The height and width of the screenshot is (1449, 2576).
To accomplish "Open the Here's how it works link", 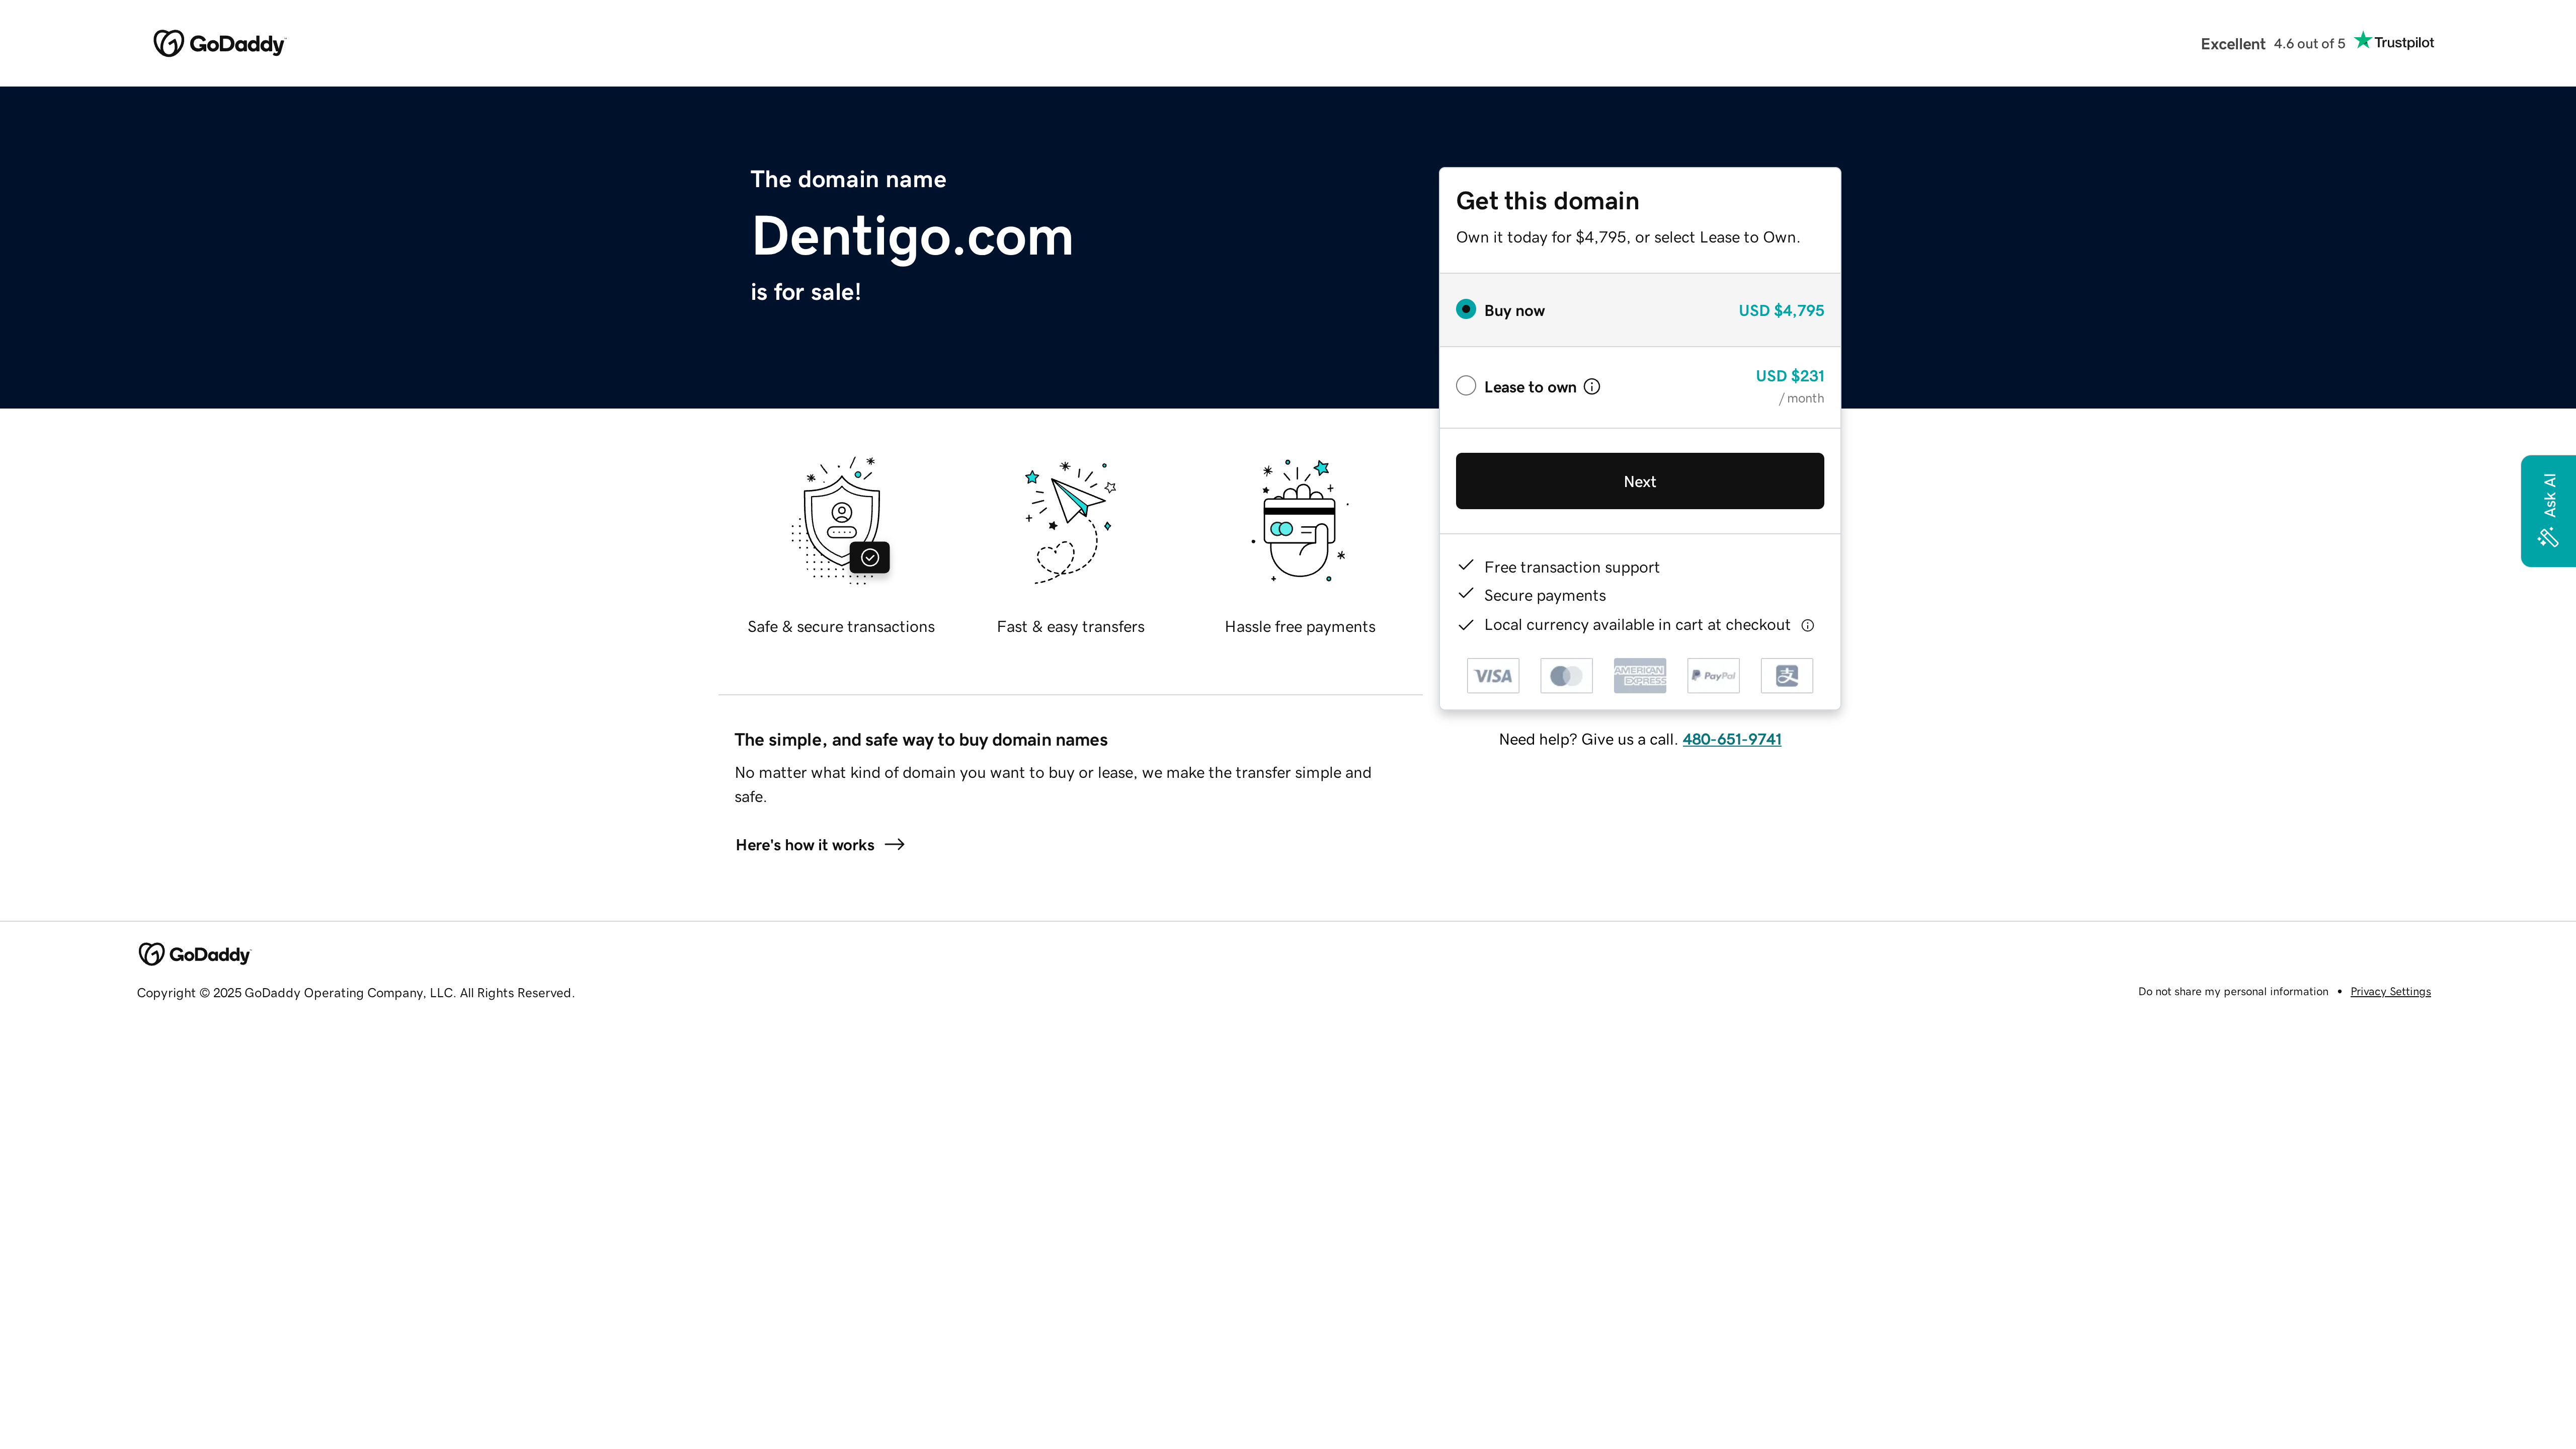I will point(820,845).
